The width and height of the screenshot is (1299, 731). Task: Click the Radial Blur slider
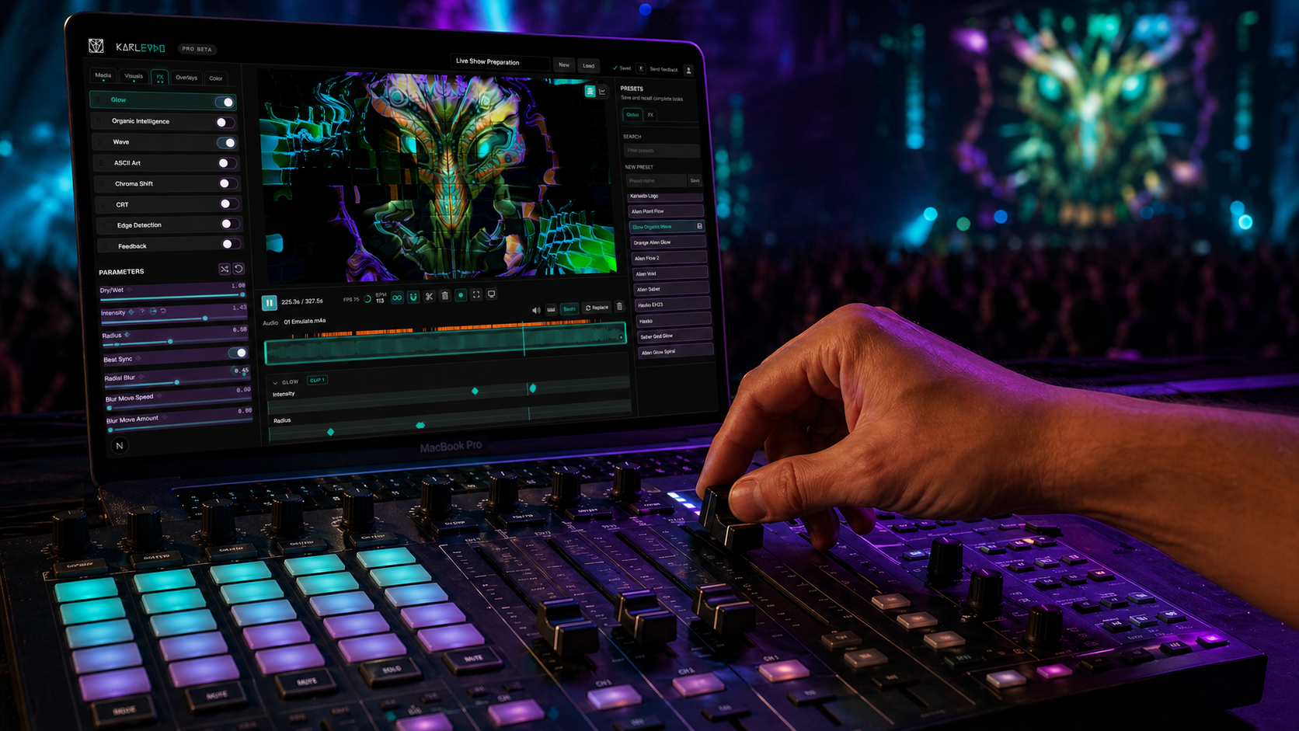(177, 382)
